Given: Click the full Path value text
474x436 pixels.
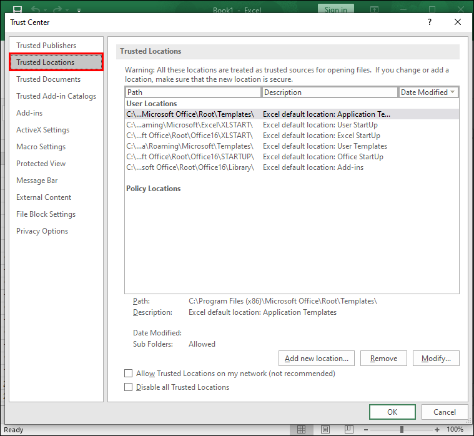Looking at the screenshot, I should [x=283, y=301].
